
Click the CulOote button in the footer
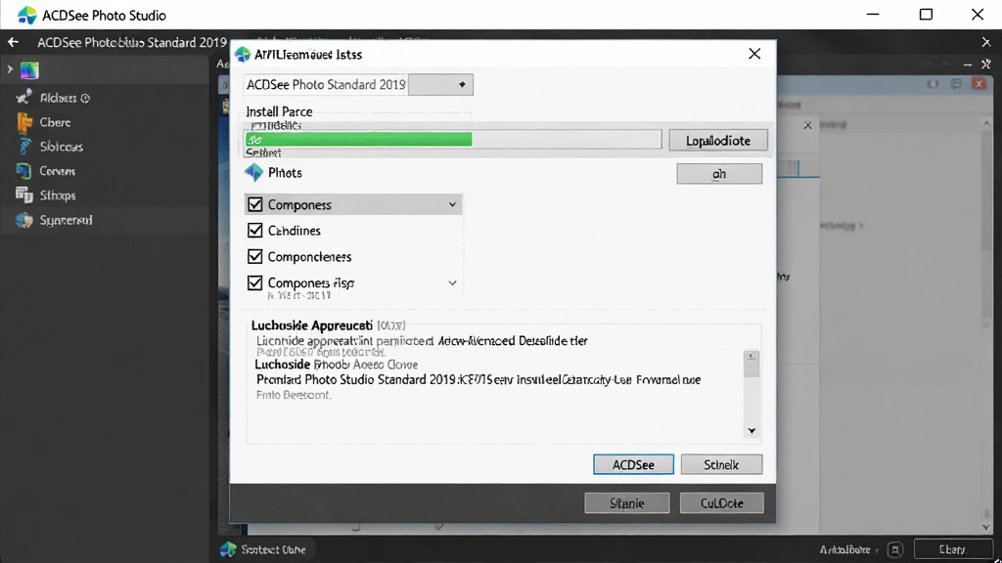(x=721, y=503)
